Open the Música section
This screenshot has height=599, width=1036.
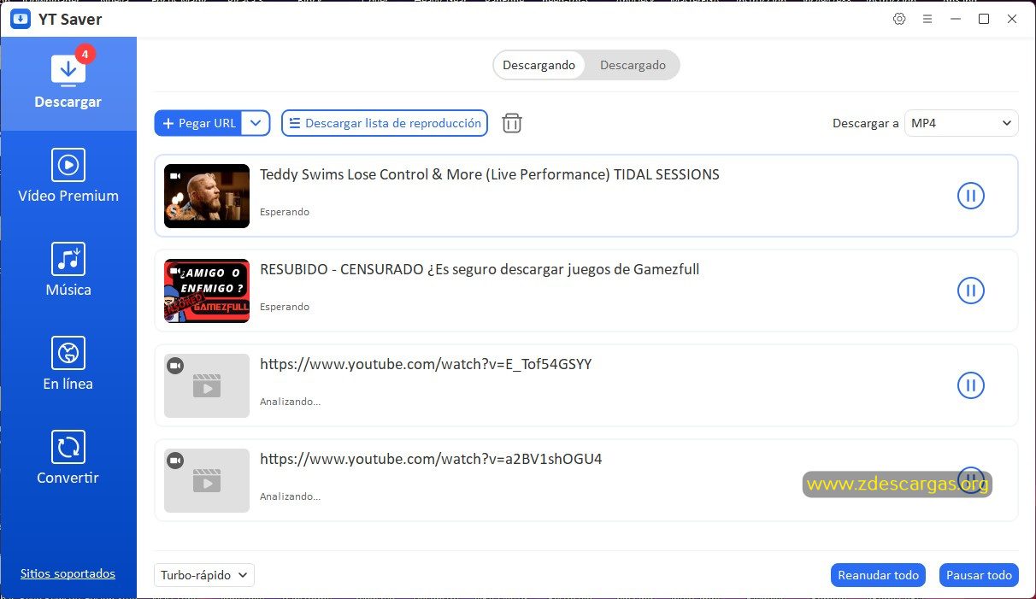tap(68, 271)
